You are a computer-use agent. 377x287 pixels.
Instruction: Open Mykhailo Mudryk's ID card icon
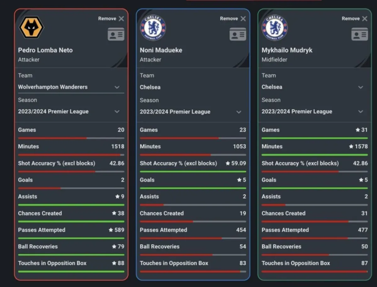pos(359,34)
